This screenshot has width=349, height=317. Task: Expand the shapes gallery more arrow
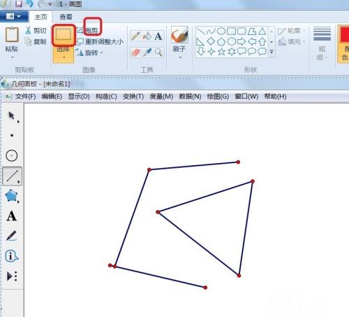point(272,52)
